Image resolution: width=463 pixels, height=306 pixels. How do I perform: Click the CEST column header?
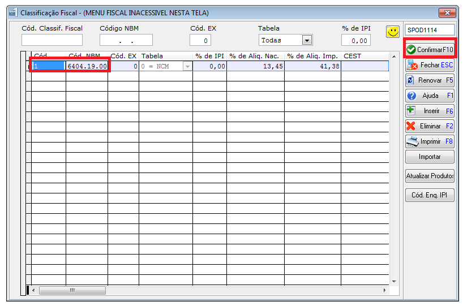pyautogui.click(x=365, y=56)
